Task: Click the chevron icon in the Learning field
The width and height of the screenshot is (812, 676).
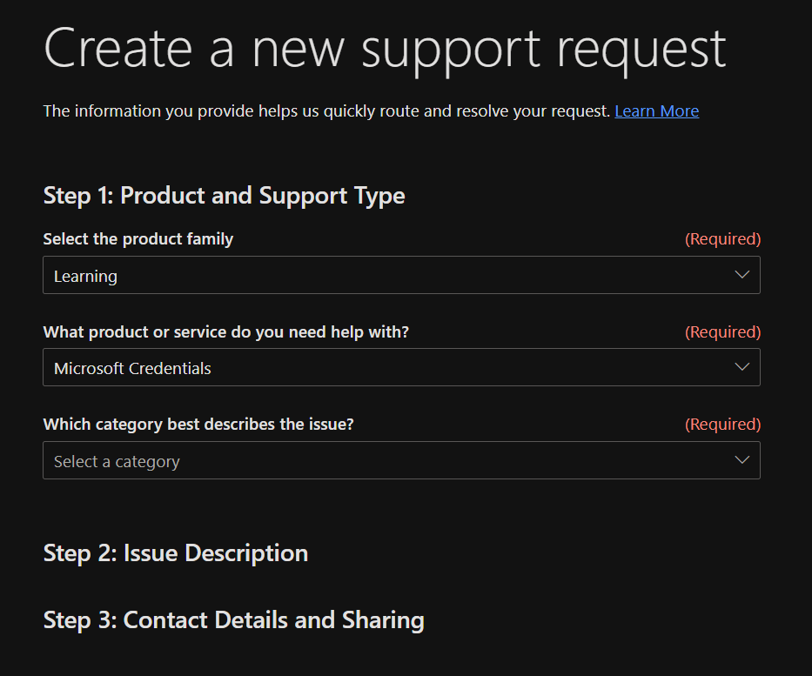Action: (742, 275)
